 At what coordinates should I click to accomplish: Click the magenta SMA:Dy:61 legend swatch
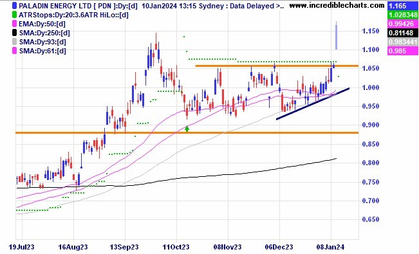(15, 51)
